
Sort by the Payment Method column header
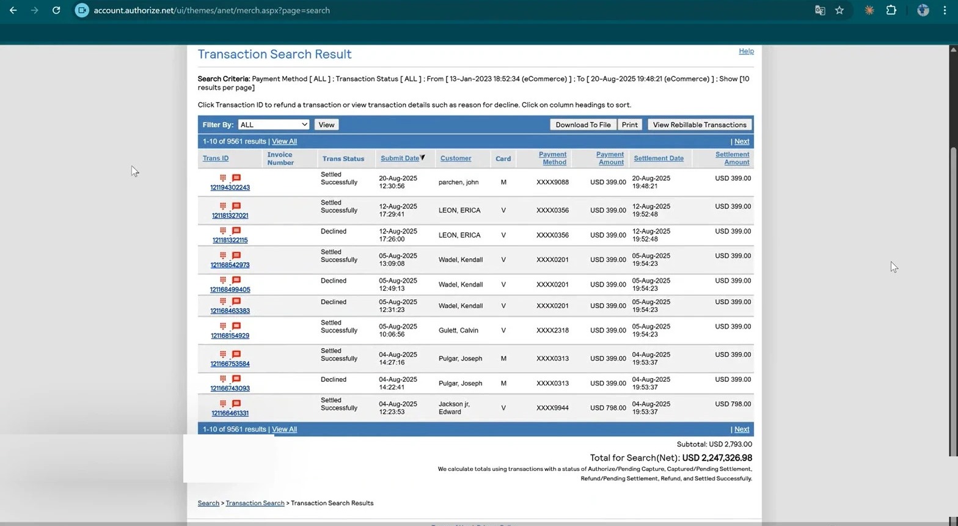coord(553,158)
